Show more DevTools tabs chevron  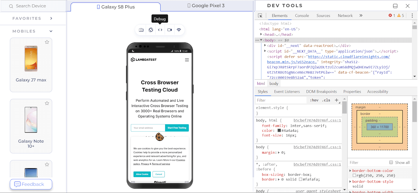(x=361, y=16)
